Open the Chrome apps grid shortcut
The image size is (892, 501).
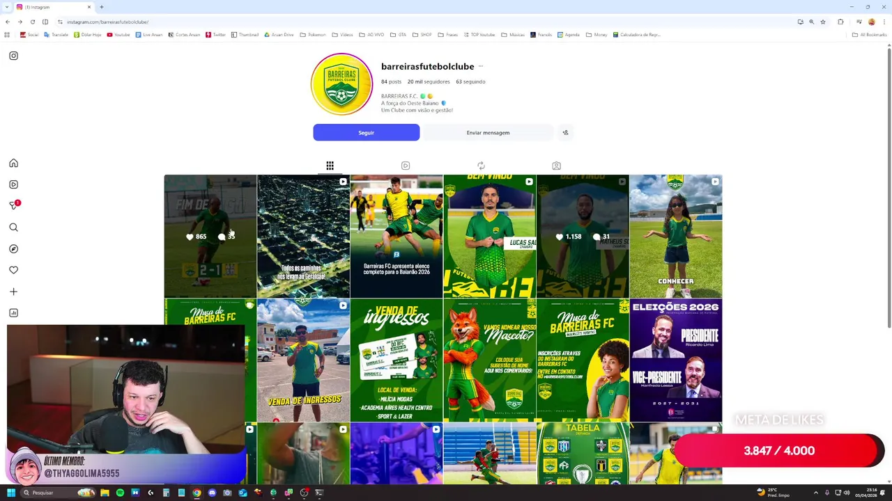point(7,34)
